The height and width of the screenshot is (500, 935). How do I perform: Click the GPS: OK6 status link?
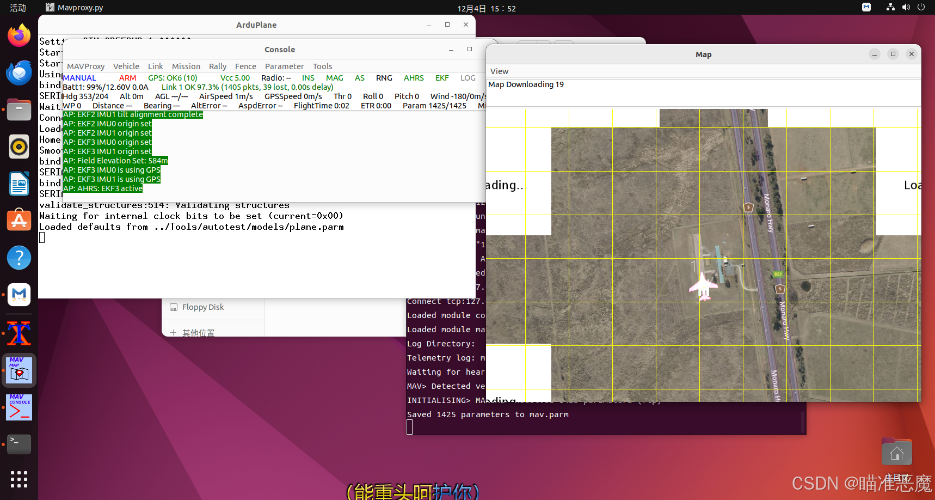pyautogui.click(x=173, y=77)
